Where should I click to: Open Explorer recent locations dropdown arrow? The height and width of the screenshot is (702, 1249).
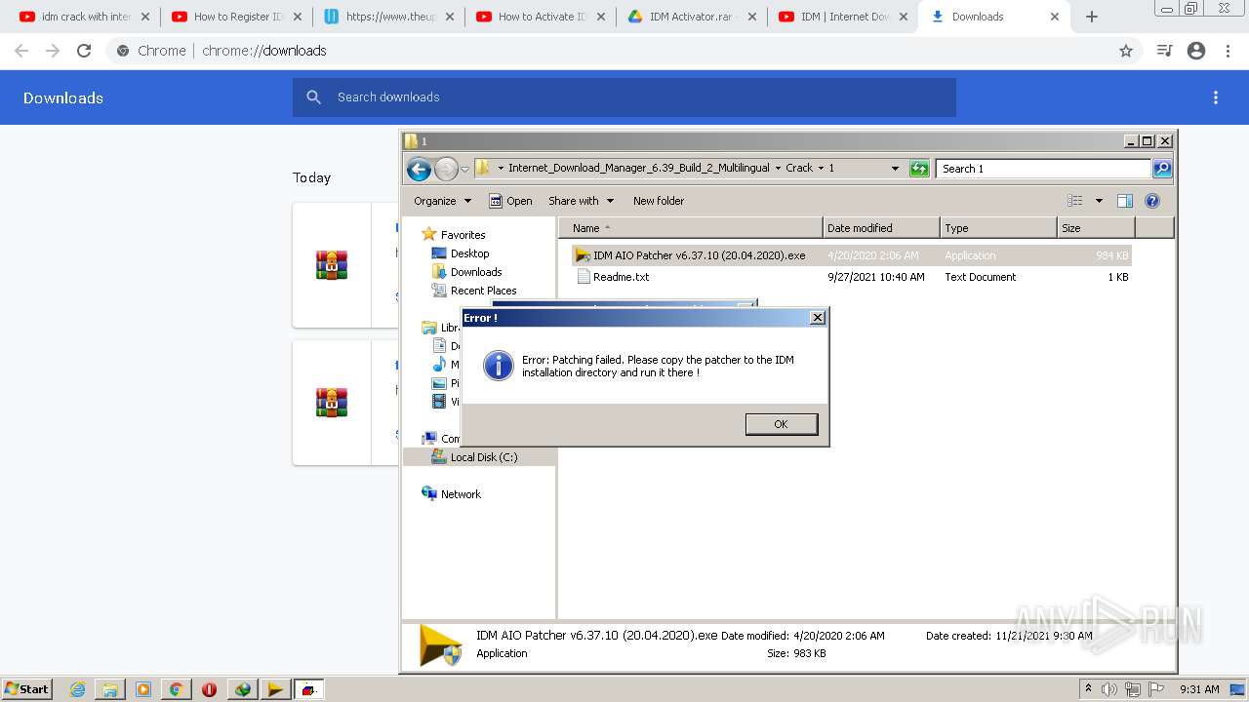(x=465, y=169)
